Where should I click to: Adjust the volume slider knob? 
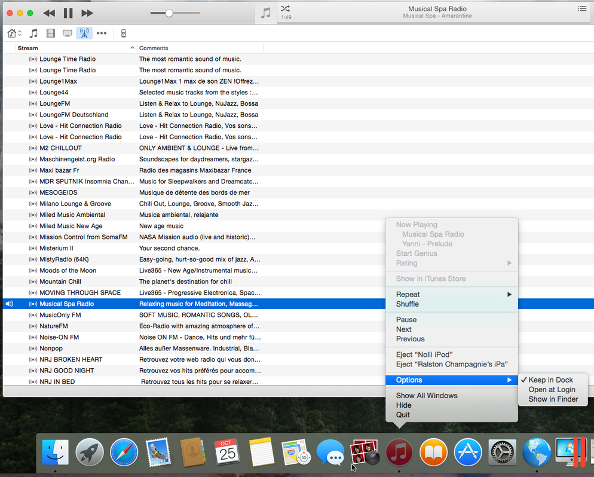[169, 13]
